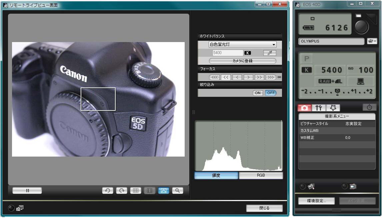Toggle the grid overlay icon

(136, 190)
